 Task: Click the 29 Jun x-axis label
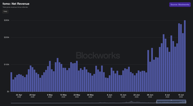pyautogui.click(x=150, y=96)
